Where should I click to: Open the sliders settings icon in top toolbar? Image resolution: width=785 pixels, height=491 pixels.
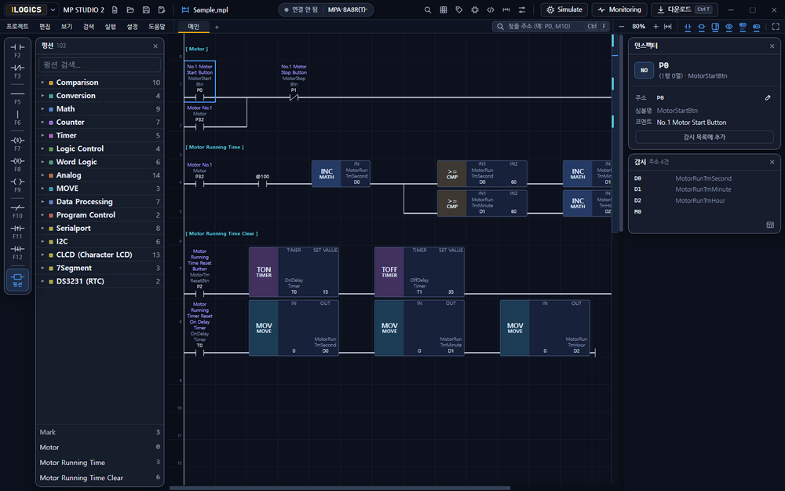click(522, 9)
